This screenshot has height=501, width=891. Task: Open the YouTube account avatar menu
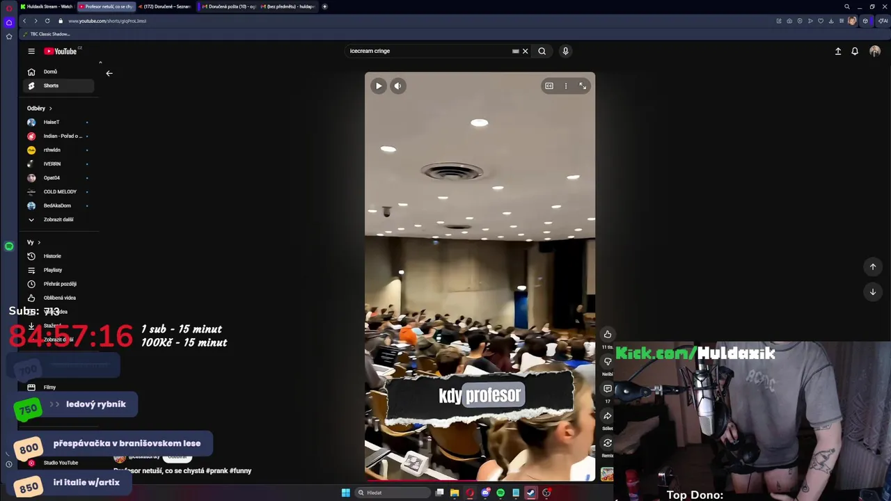coord(875,51)
